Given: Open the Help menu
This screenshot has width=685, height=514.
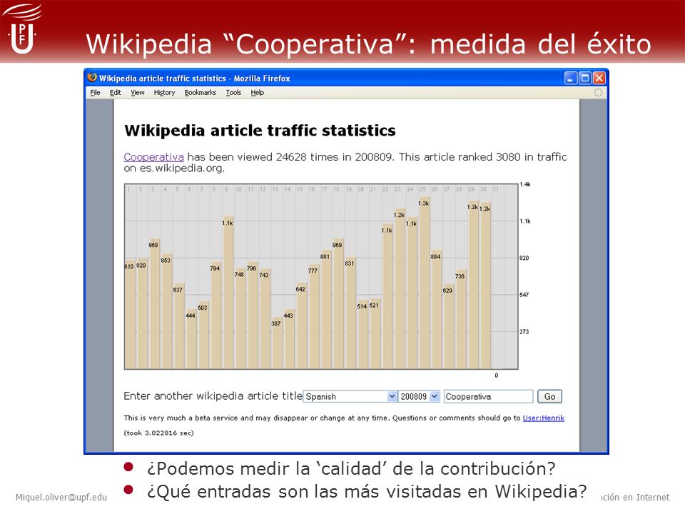Looking at the screenshot, I should [258, 93].
